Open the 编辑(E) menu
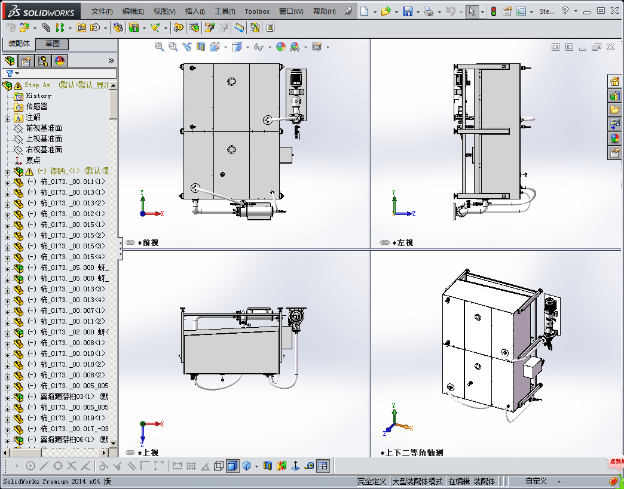Screen dimensions: 624x489 click(133, 11)
